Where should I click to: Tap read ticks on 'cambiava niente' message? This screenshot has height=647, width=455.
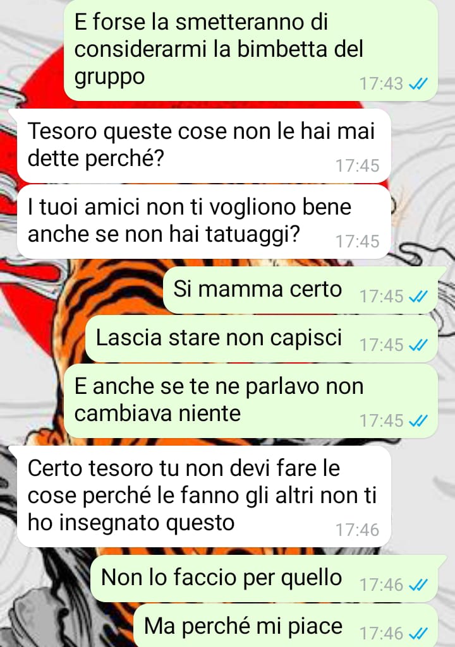click(x=418, y=421)
